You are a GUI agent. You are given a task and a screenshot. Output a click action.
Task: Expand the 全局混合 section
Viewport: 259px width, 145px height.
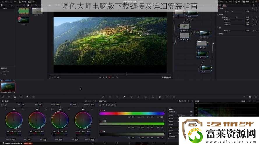[x=218, y=34]
